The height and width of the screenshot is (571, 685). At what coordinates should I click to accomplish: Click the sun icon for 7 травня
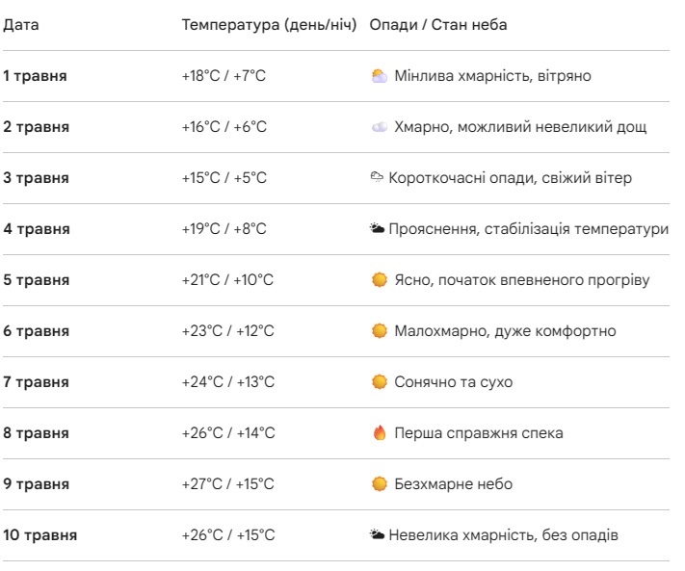coord(380,382)
